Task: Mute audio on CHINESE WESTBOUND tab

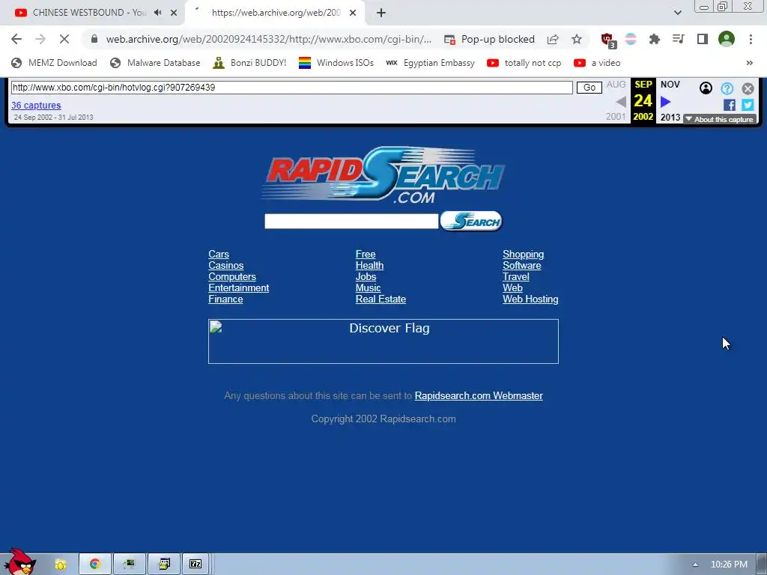Action: (x=157, y=13)
